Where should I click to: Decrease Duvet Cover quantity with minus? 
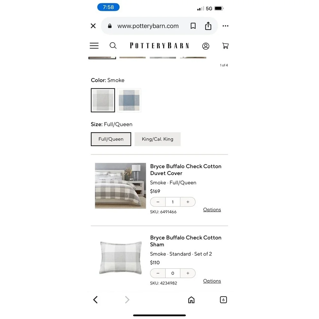tap(158, 202)
